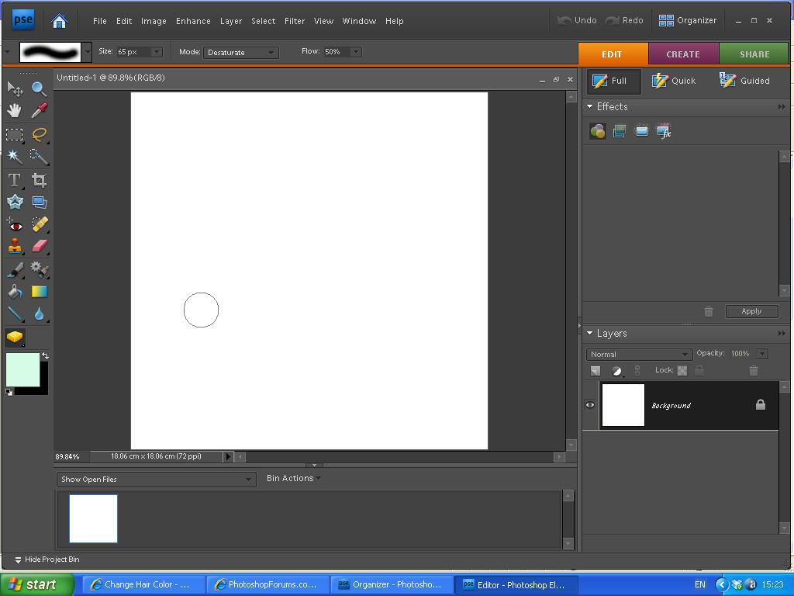
Task: Open the Organizer
Action: click(x=688, y=20)
